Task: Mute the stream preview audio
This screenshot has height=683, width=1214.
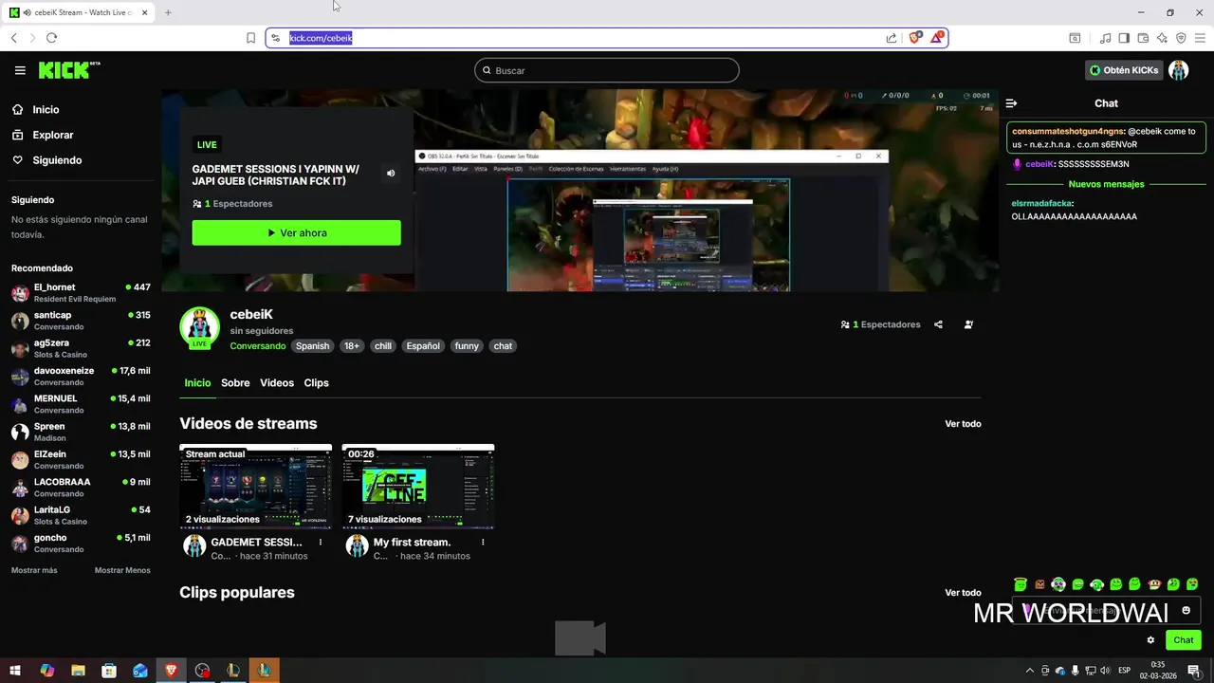Action: pyautogui.click(x=391, y=174)
